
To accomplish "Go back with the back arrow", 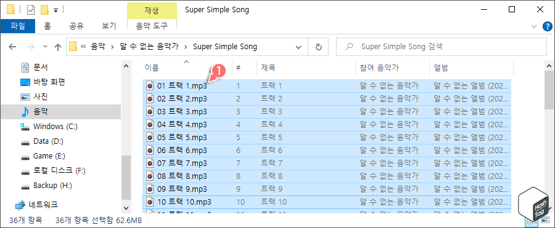I will [12, 47].
